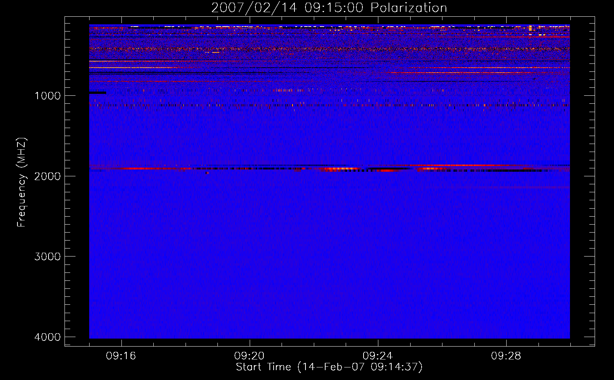Click the faint red line below 2000 MHz at right
This screenshot has width=614, height=380.
tap(531, 187)
